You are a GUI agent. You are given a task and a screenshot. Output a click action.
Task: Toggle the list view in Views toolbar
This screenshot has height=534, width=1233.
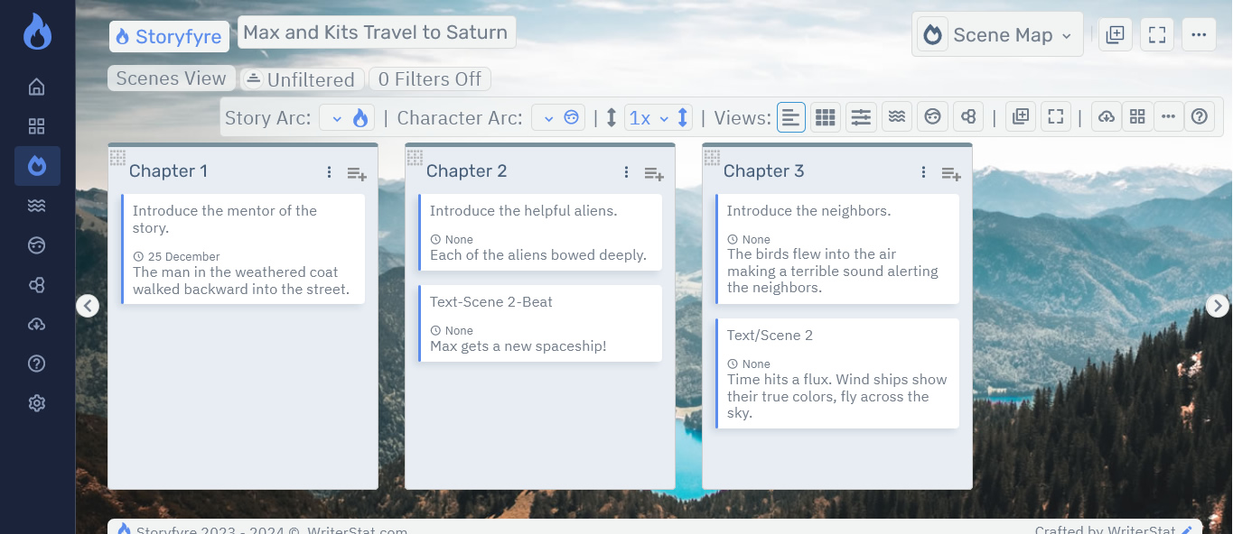(x=791, y=116)
